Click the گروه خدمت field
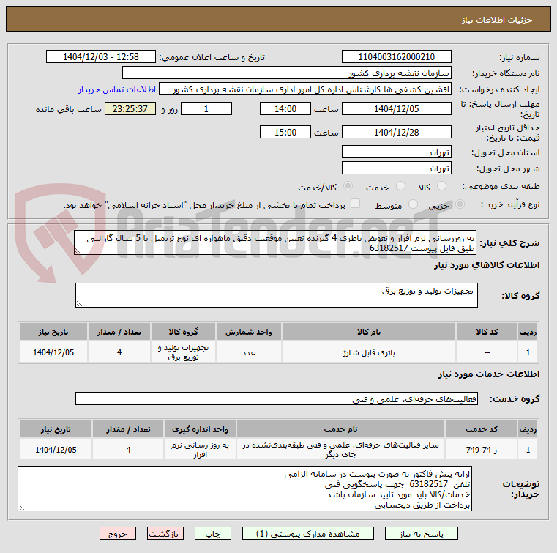Viewport: 557px width, 553px height. point(277,398)
